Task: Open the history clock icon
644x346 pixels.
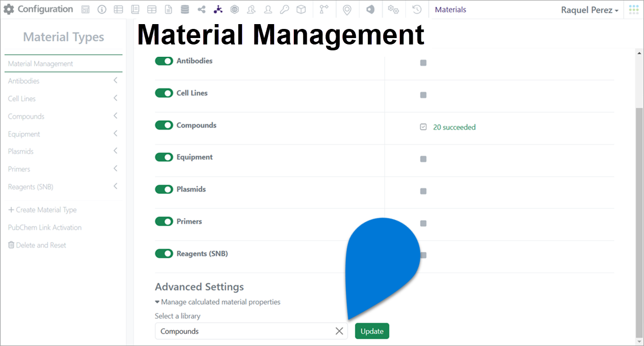Action: [x=417, y=10]
